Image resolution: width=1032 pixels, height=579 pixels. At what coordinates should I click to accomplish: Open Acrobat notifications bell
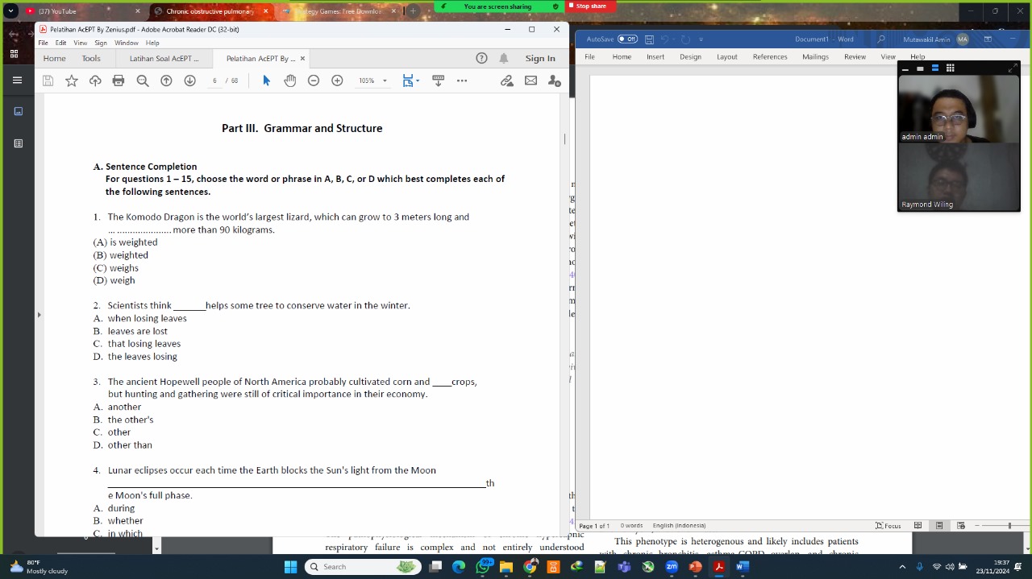coord(504,58)
